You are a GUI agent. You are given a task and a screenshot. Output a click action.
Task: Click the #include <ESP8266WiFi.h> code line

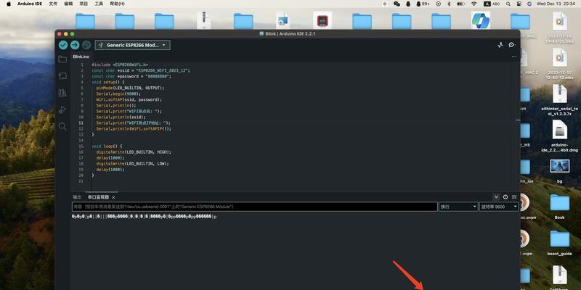(120, 65)
